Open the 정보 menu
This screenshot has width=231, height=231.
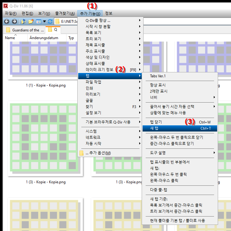109,14
